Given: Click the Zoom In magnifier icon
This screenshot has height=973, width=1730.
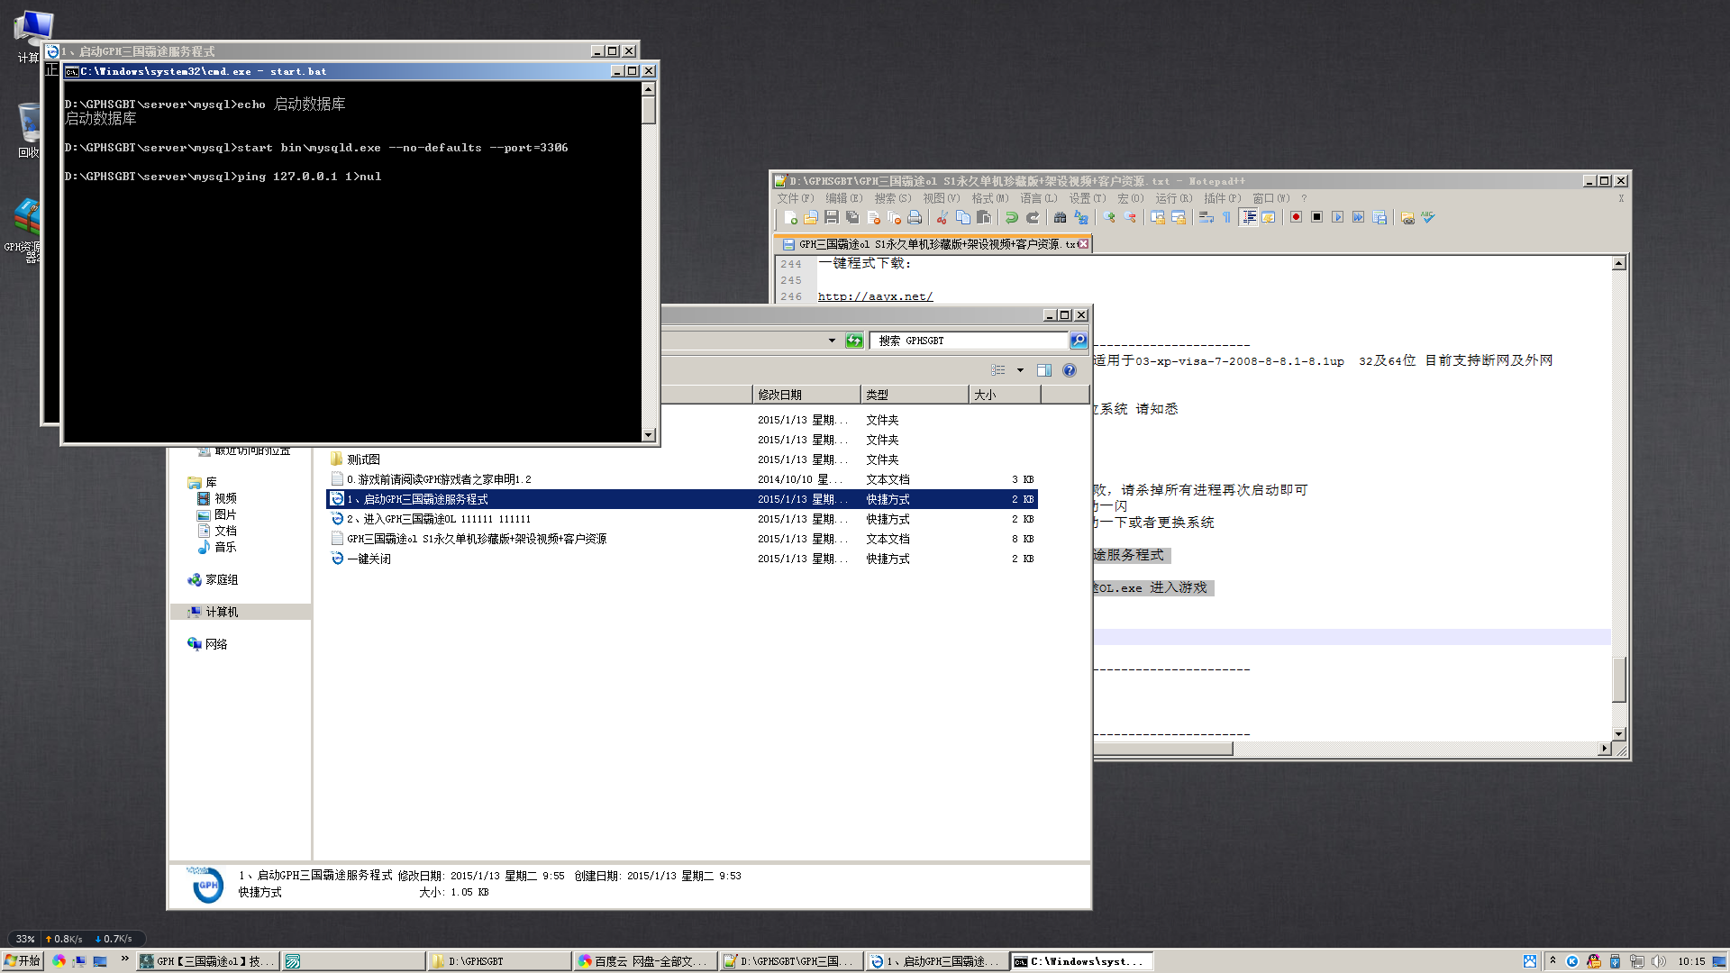Looking at the screenshot, I should click(x=1109, y=217).
